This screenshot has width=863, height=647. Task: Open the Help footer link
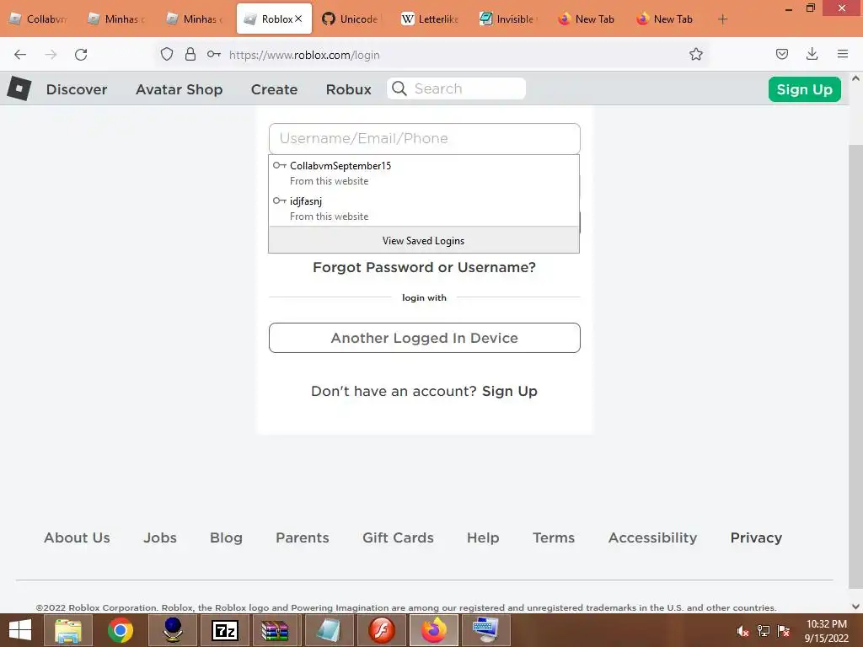(x=483, y=537)
